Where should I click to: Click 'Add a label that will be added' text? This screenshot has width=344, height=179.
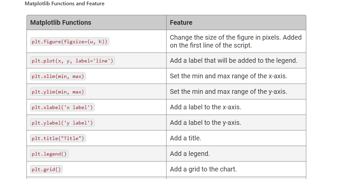point(233,60)
